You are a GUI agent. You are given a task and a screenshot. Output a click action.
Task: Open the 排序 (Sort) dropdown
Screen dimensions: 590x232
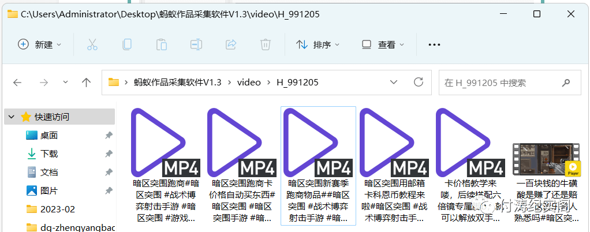[x=318, y=44]
